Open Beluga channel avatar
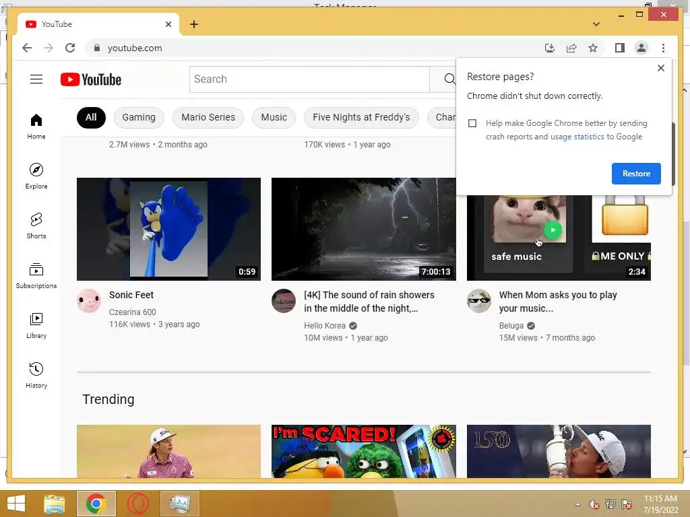 coord(479,301)
